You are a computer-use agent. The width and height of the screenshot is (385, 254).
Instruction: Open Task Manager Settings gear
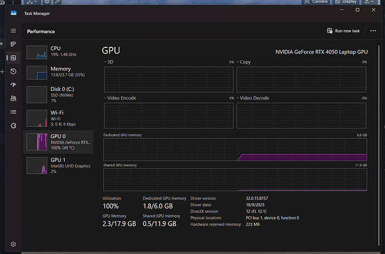click(x=13, y=244)
